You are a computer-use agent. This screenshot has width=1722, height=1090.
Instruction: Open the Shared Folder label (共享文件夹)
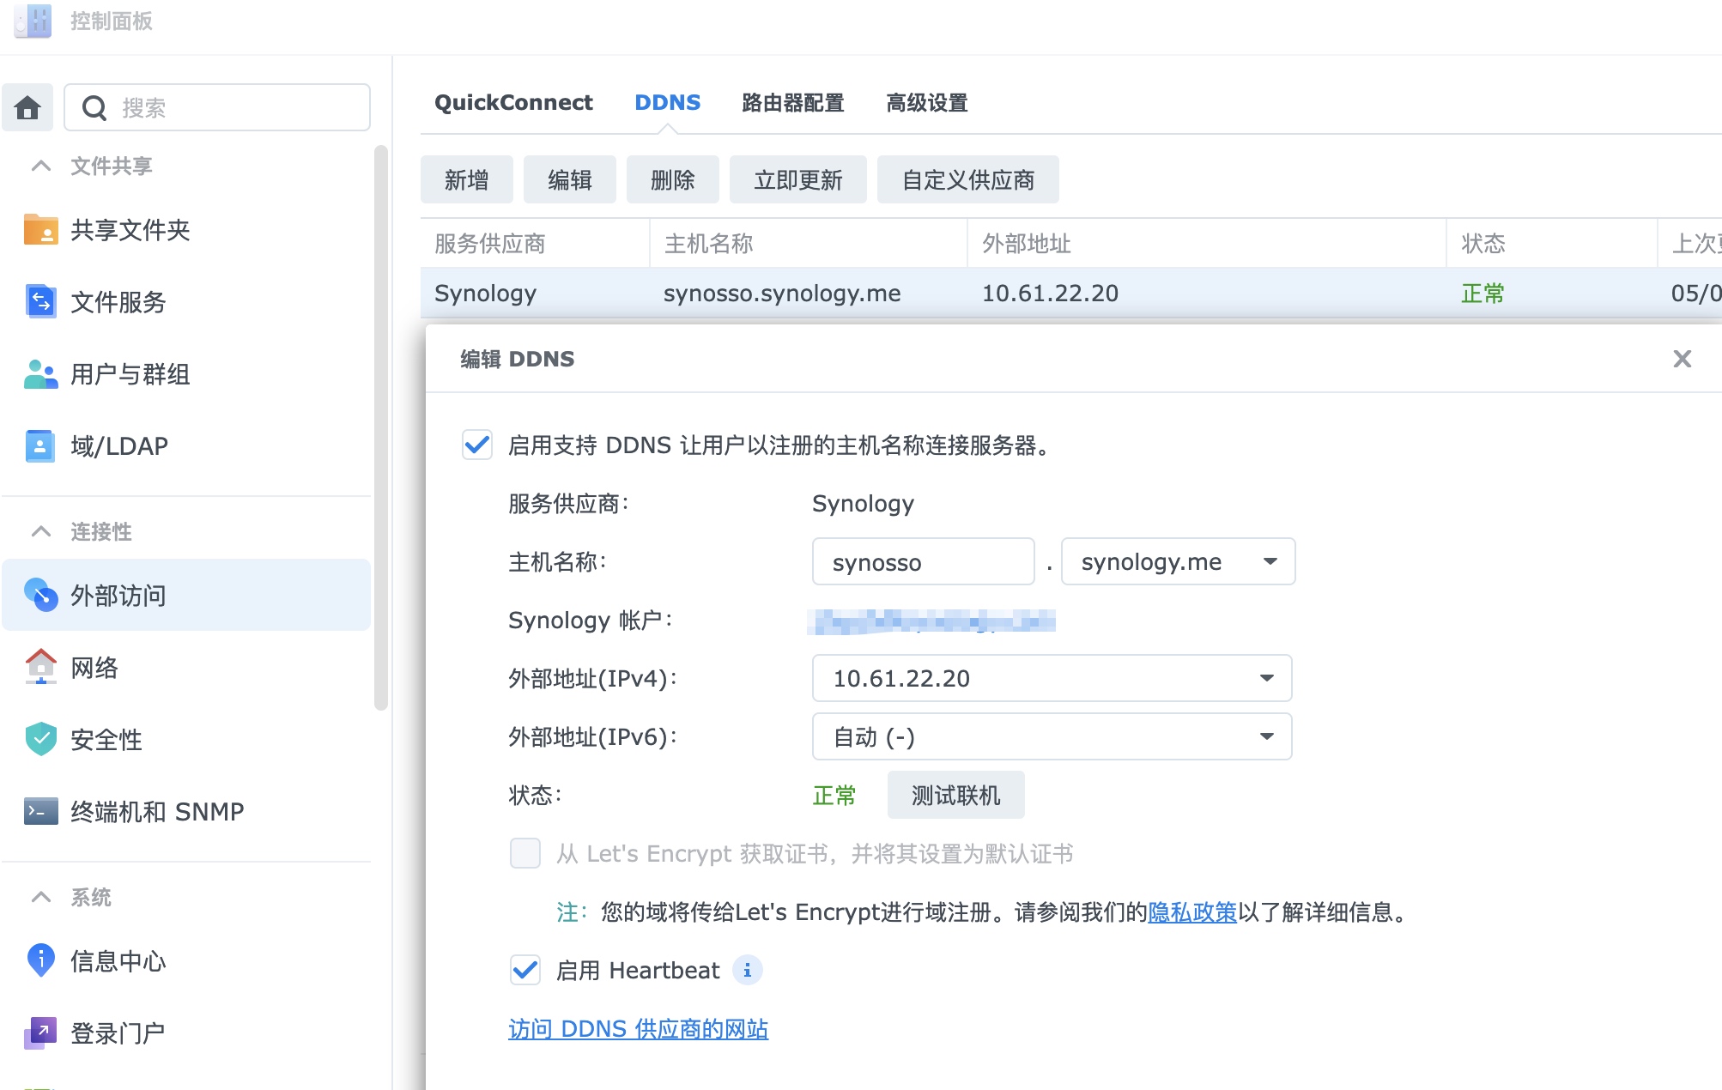click(130, 230)
